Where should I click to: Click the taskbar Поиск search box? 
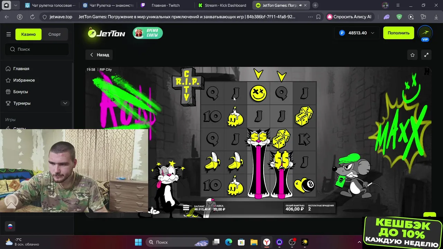(177, 242)
